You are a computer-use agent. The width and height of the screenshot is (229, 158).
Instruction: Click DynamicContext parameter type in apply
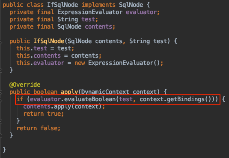[105, 92]
